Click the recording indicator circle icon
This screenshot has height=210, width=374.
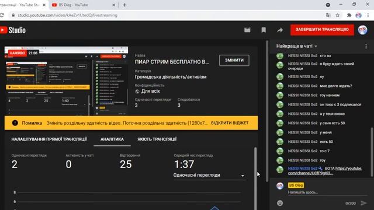point(328,5)
